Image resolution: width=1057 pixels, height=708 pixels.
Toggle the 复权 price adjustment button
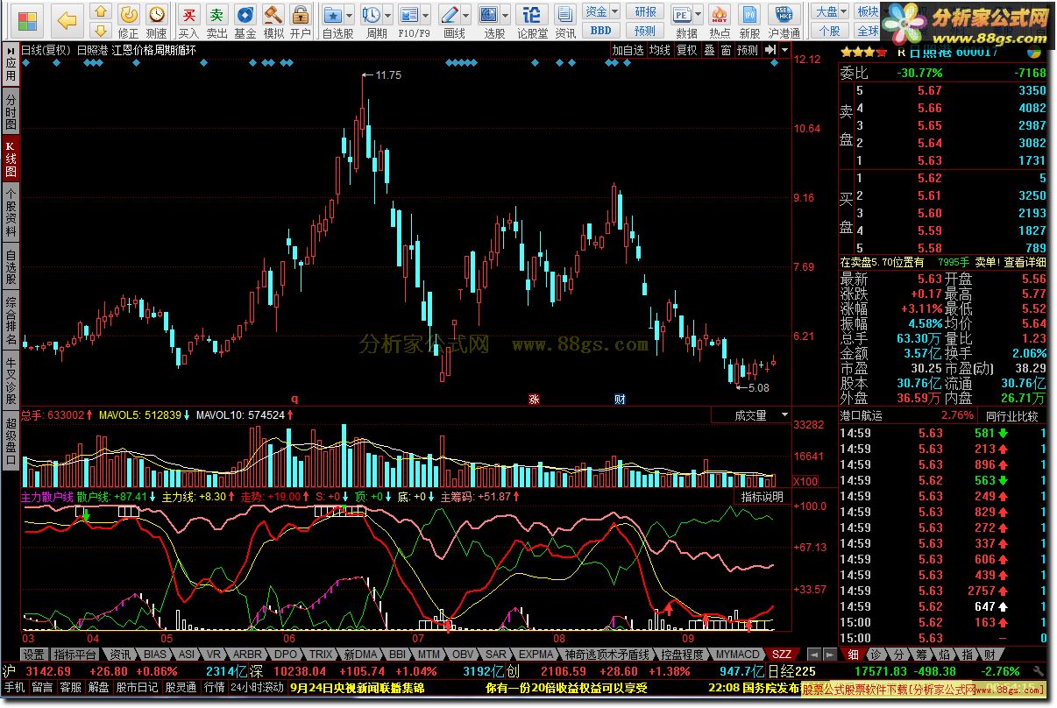(x=686, y=51)
